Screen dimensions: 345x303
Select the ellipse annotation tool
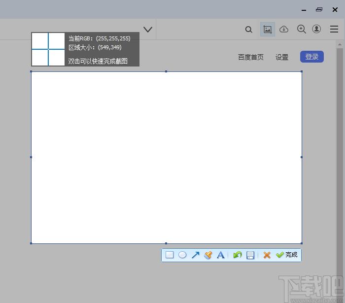182,255
